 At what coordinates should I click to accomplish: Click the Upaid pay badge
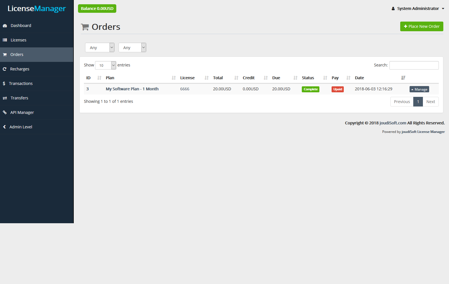click(338, 89)
